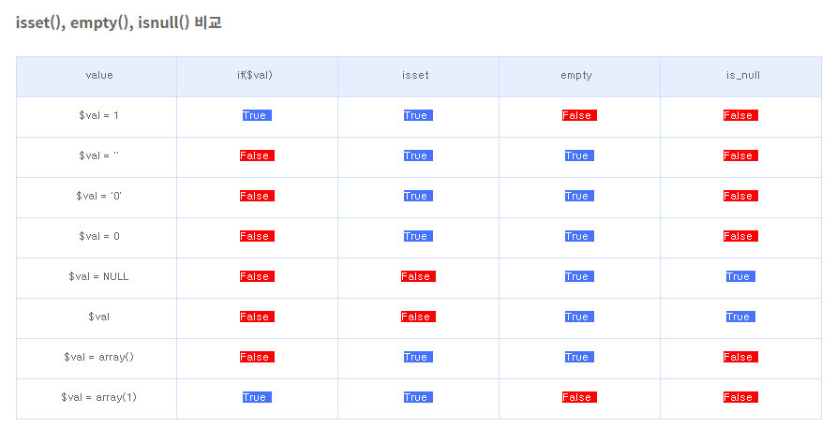Click False under if($val) for $val = '0'

[x=257, y=196]
